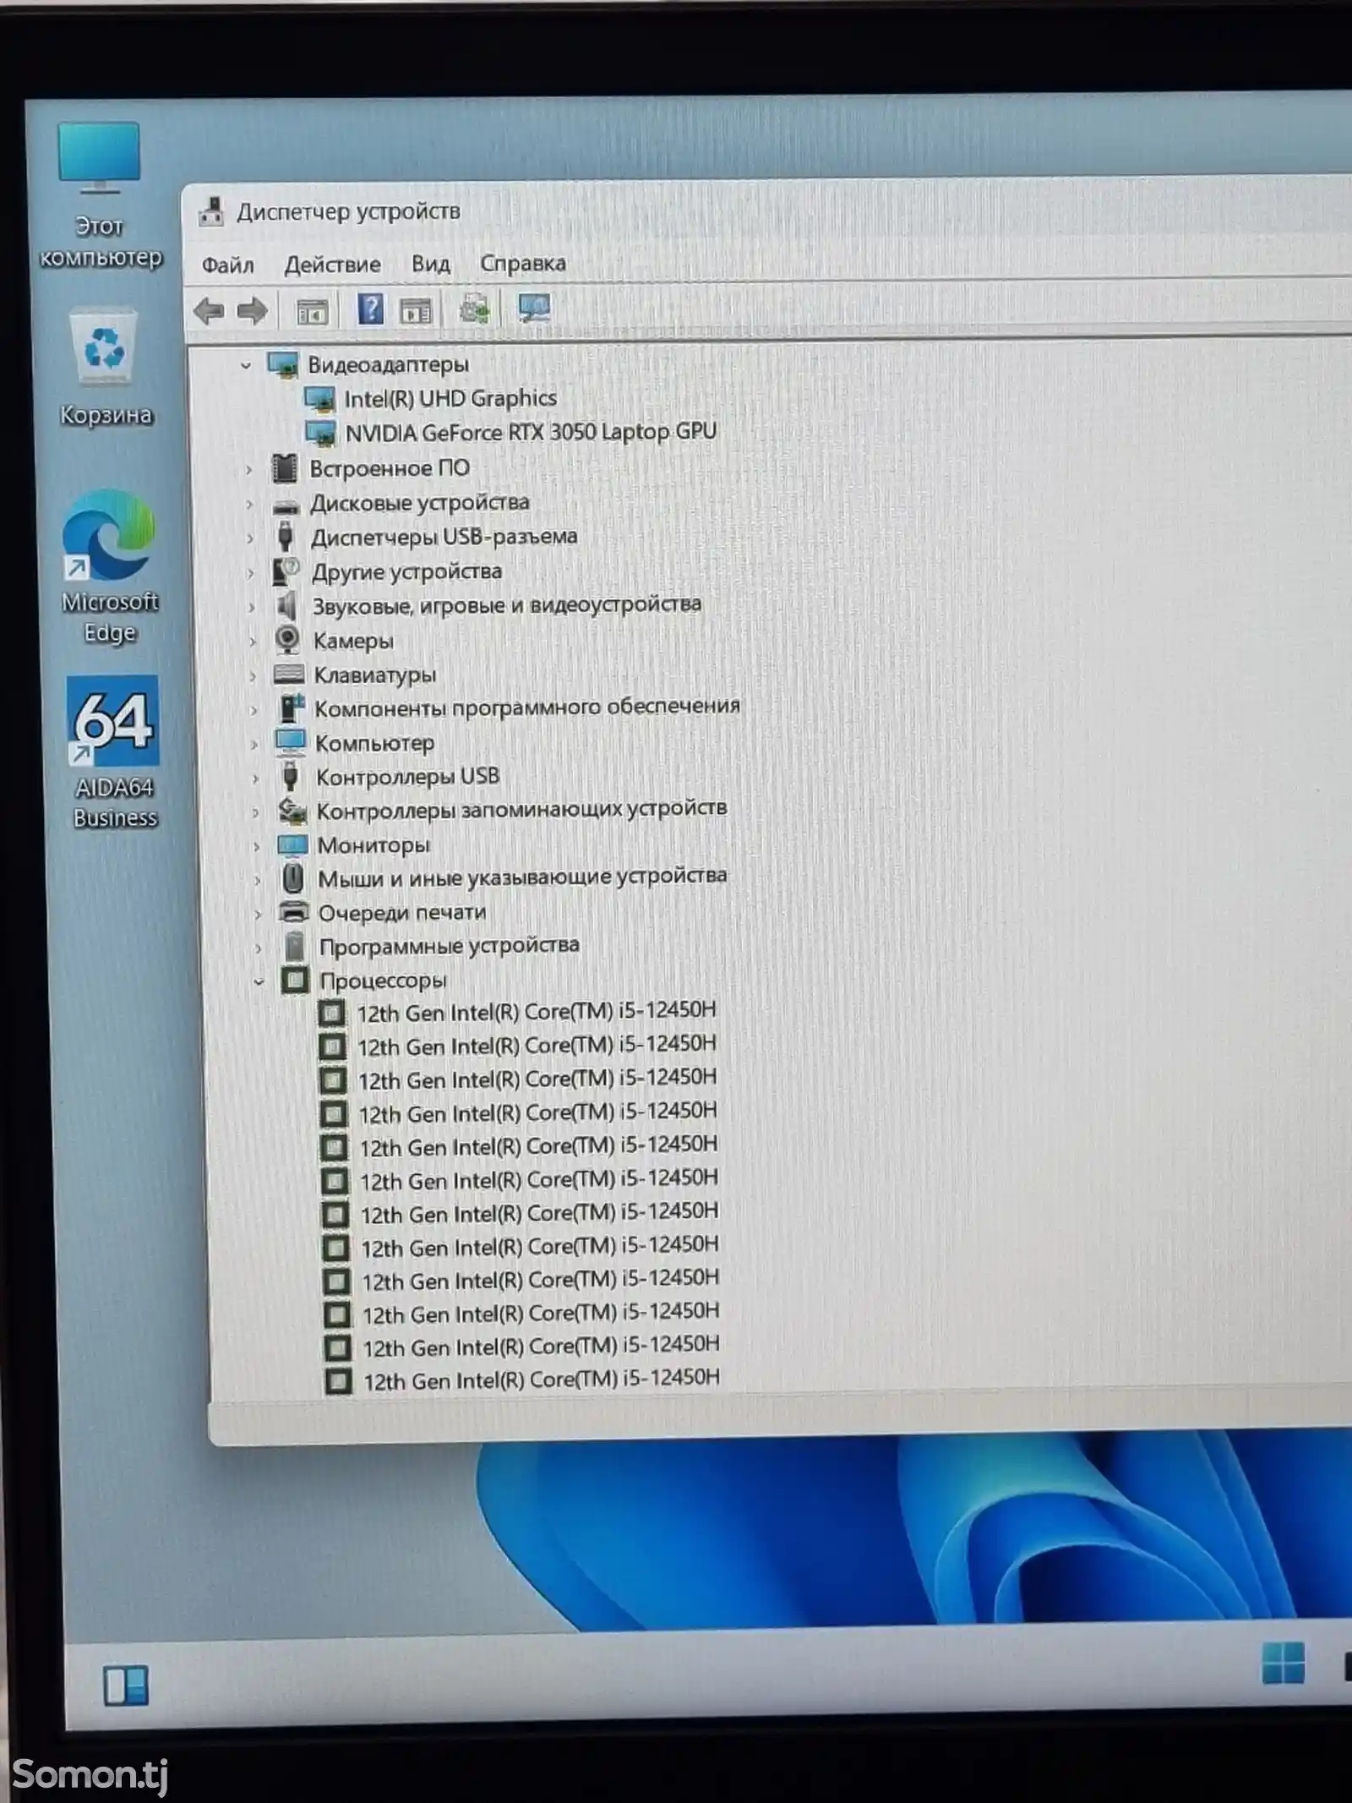Collapse the Процессоры node

pyautogui.click(x=259, y=982)
